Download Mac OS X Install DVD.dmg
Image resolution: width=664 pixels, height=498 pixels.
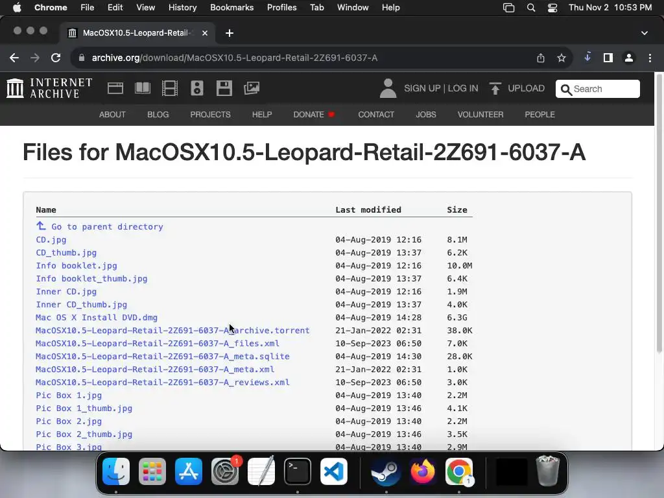point(97,318)
